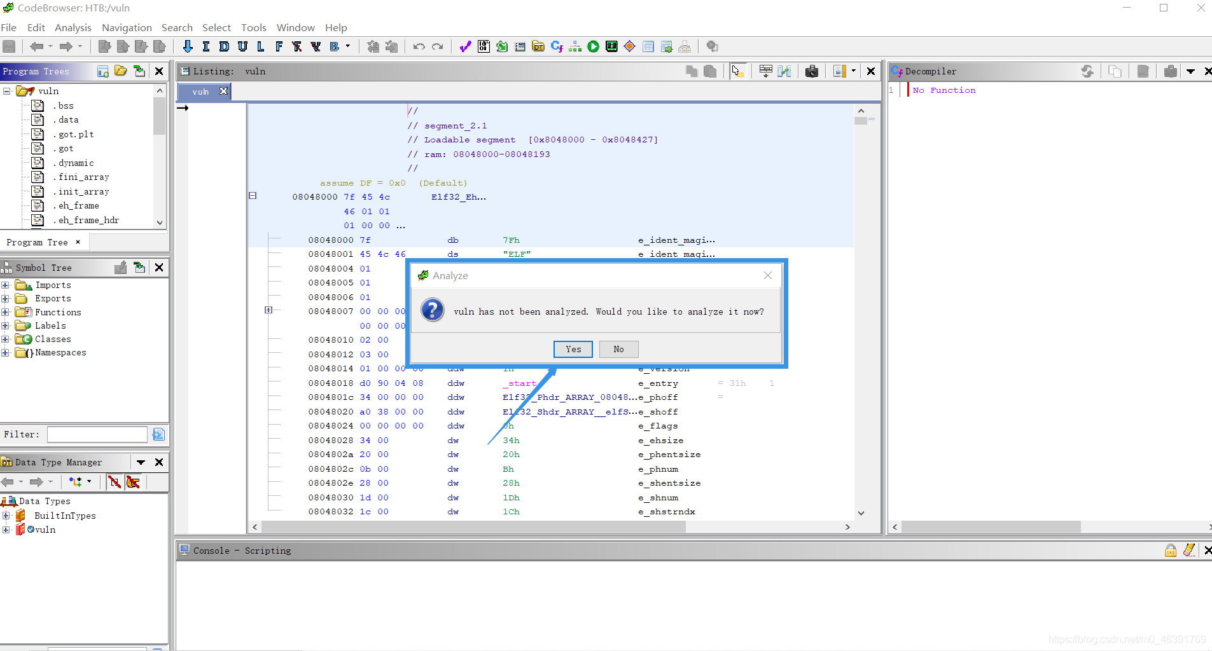The width and height of the screenshot is (1212, 651).
Task: Expand the Imports folder in Symbol Tree
Action: click(x=5, y=285)
